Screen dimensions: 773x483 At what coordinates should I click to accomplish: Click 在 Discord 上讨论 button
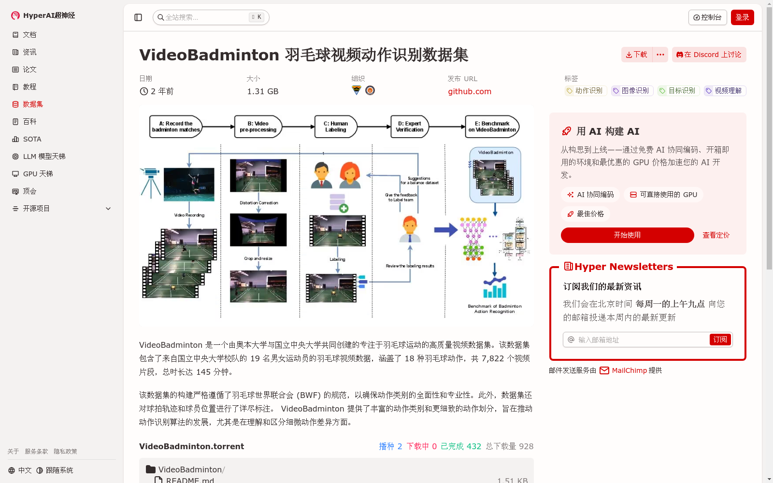709,55
